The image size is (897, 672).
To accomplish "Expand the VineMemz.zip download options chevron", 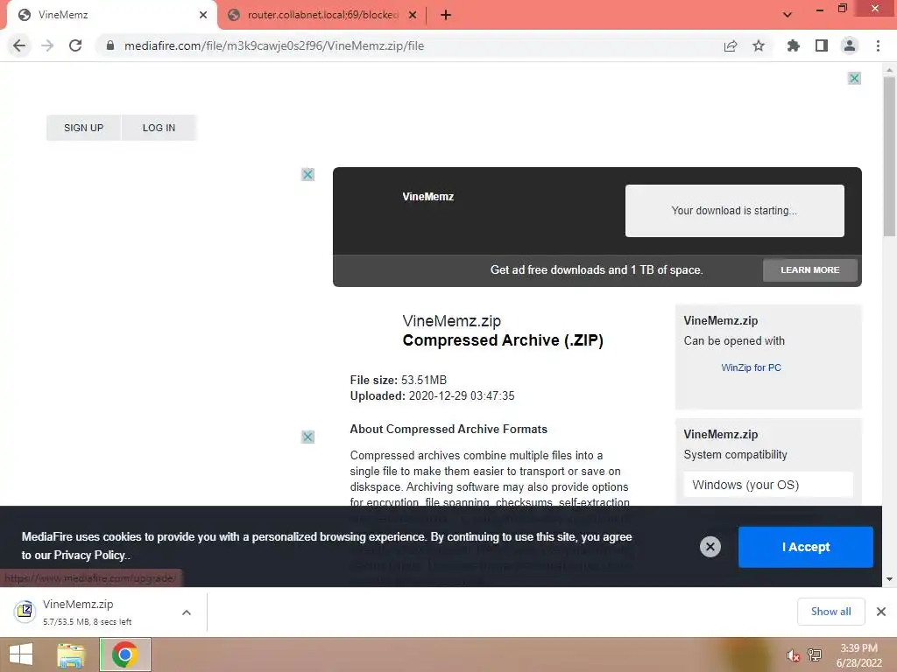I will (187, 612).
